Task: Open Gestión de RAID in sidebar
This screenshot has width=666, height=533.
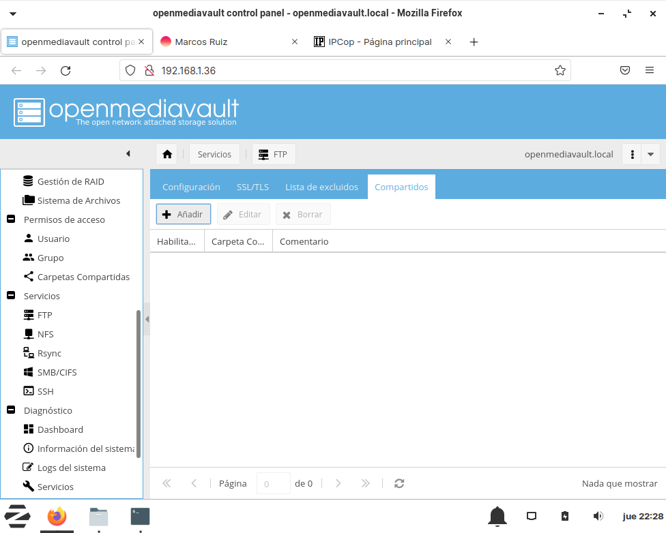Action: pos(70,181)
